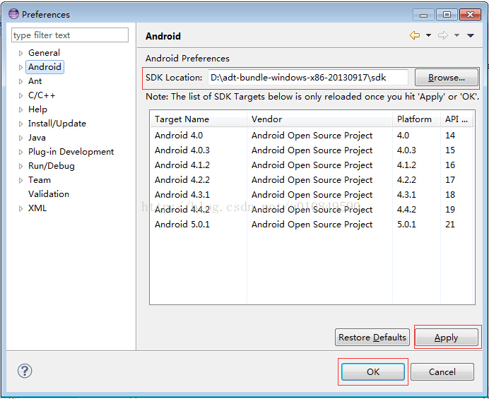Expand the Ant preferences node
489x399 pixels.
tap(20, 82)
